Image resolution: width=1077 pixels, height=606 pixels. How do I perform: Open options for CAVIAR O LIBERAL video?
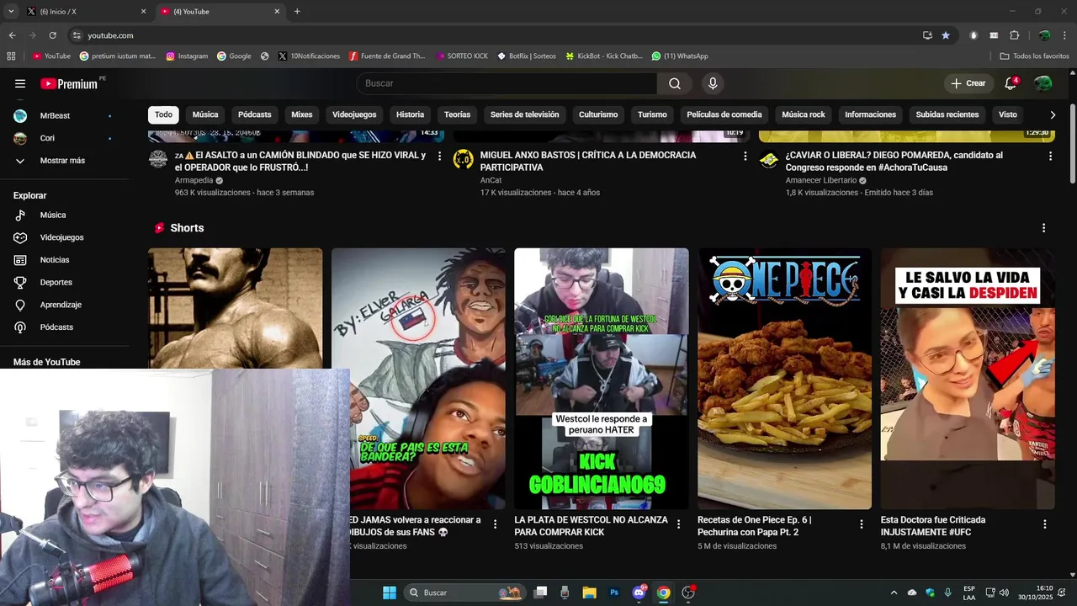1050,156
